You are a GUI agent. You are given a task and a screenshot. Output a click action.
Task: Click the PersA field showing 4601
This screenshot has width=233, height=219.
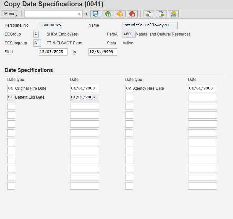[128, 34]
